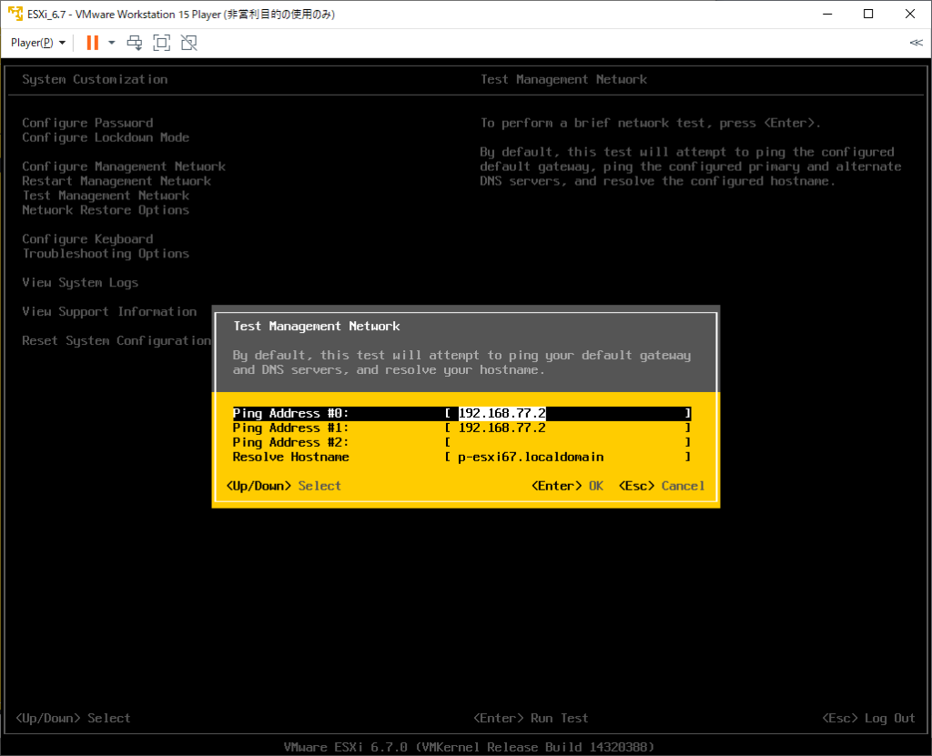This screenshot has width=932, height=756.
Task: Expand the power options dropdown arrow
Action: [x=112, y=43]
